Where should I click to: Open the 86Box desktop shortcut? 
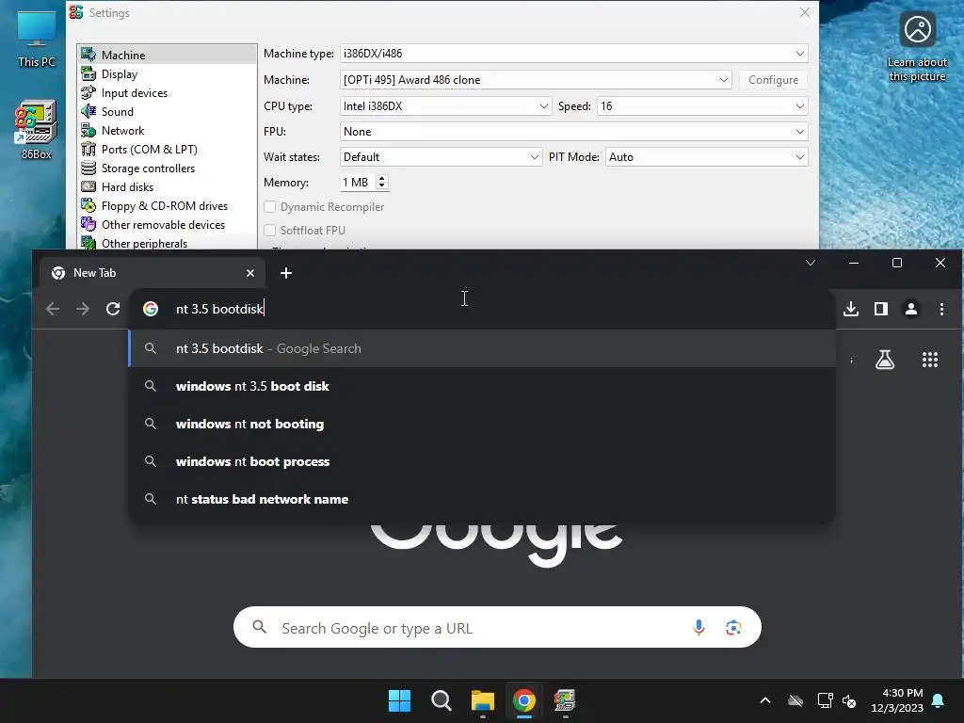click(37, 130)
